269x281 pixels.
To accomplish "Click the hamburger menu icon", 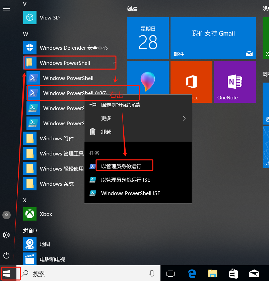I will pyautogui.click(x=6, y=9).
